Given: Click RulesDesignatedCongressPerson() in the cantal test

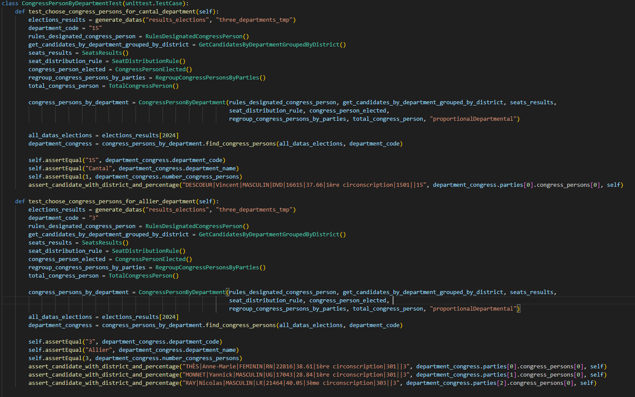Looking at the screenshot, I should pos(197,36).
